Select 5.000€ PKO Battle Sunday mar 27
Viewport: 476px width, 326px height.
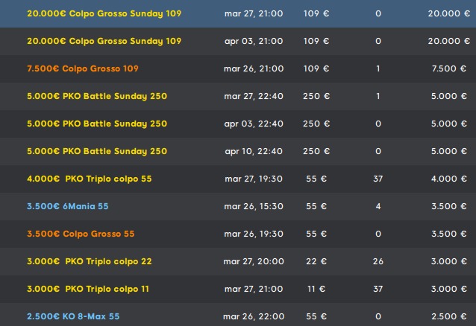[x=96, y=96]
